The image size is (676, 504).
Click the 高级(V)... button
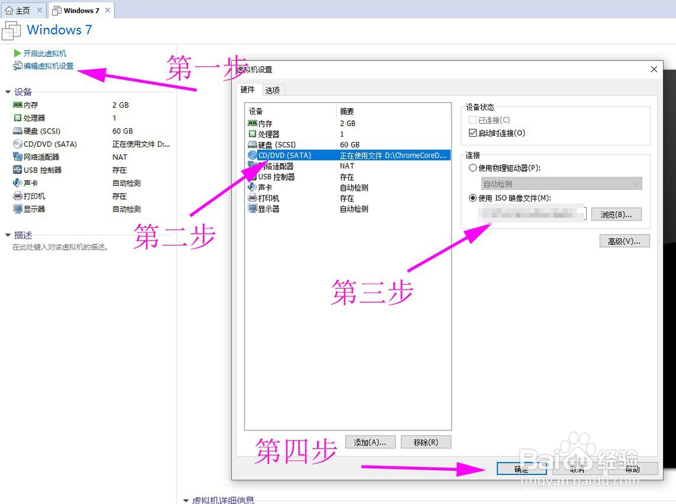point(624,242)
